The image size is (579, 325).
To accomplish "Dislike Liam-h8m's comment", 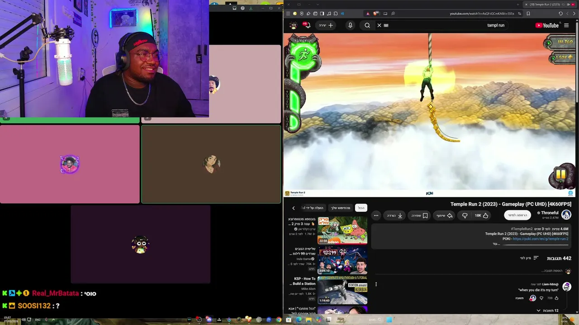I will [x=541, y=298].
